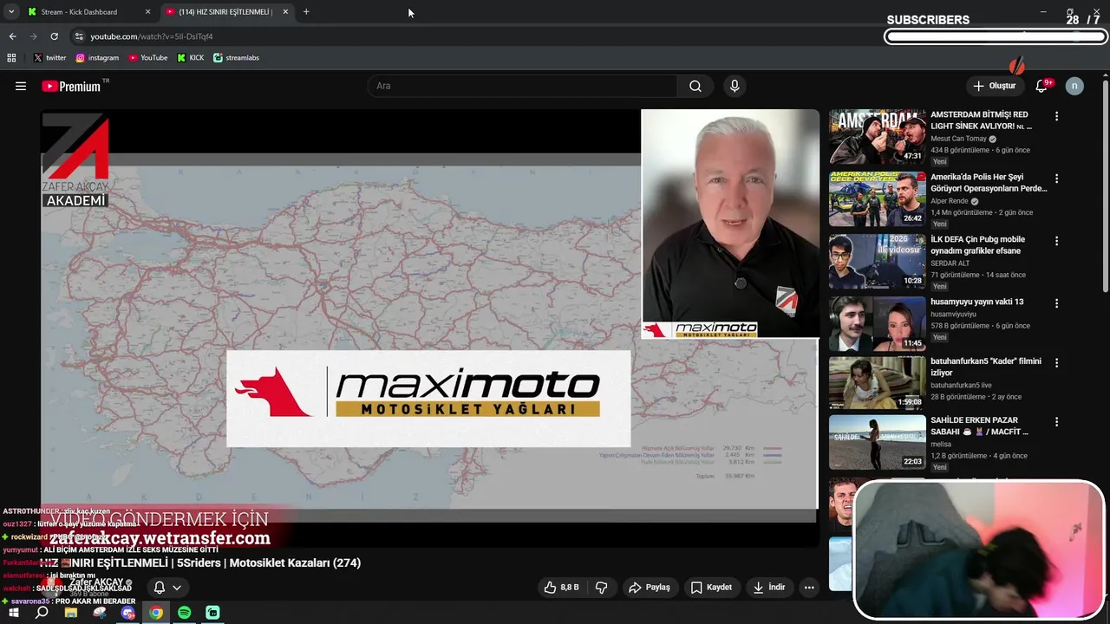Expand the tab search dropdown arrow
Screen dimensions: 1110x624
point(11,12)
